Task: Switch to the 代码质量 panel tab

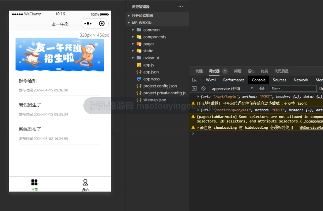Action: pos(281,71)
